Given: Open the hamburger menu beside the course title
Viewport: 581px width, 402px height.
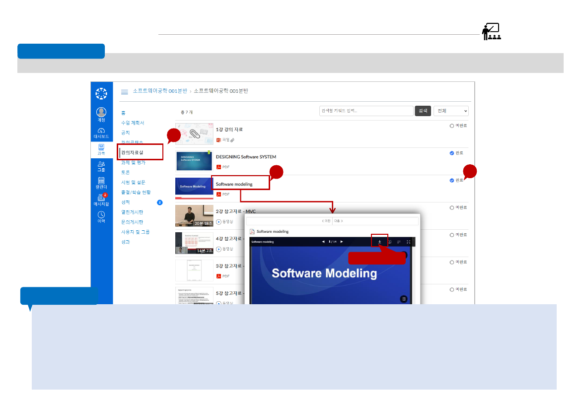Looking at the screenshot, I should 124,92.
